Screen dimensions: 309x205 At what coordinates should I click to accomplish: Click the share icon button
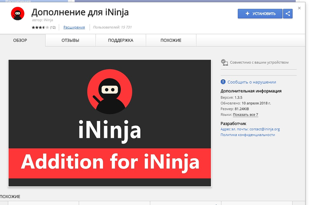point(288,14)
